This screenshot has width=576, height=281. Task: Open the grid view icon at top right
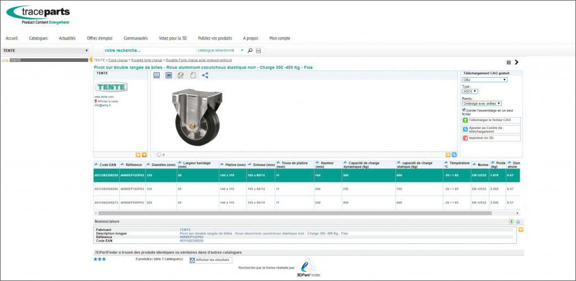[x=509, y=63]
